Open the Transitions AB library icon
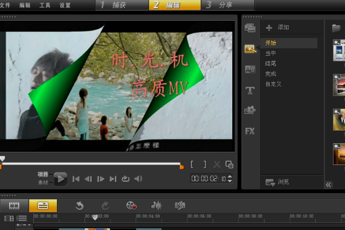Viewport: 345px width, 230px height. [250, 70]
